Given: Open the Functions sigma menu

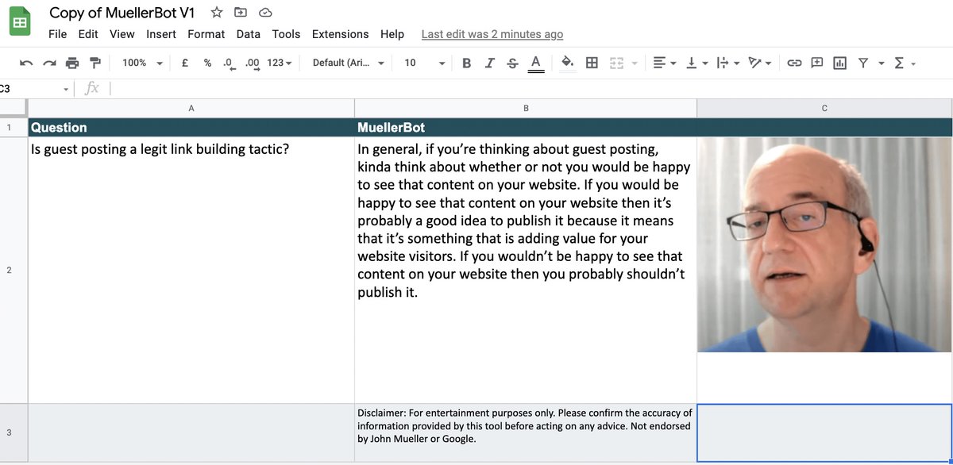Looking at the screenshot, I should click(x=905, y=63).
